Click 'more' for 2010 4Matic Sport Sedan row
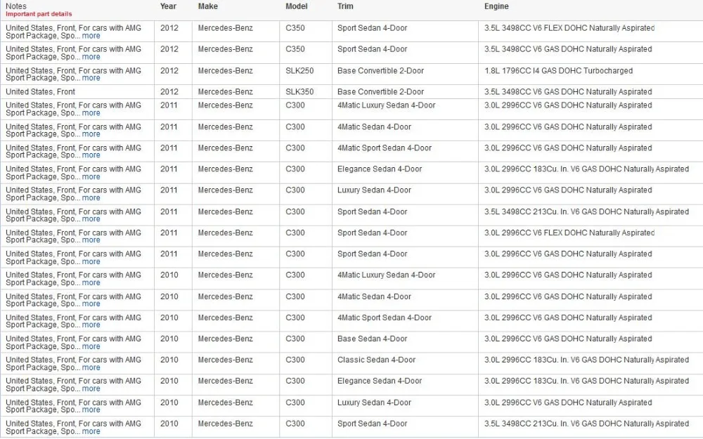 pos(91,325)
